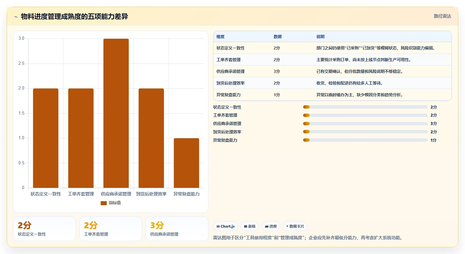Viewport: 465px width, 254px height.
Task: Click the 表格 tag chip
Action: point(250,226)
